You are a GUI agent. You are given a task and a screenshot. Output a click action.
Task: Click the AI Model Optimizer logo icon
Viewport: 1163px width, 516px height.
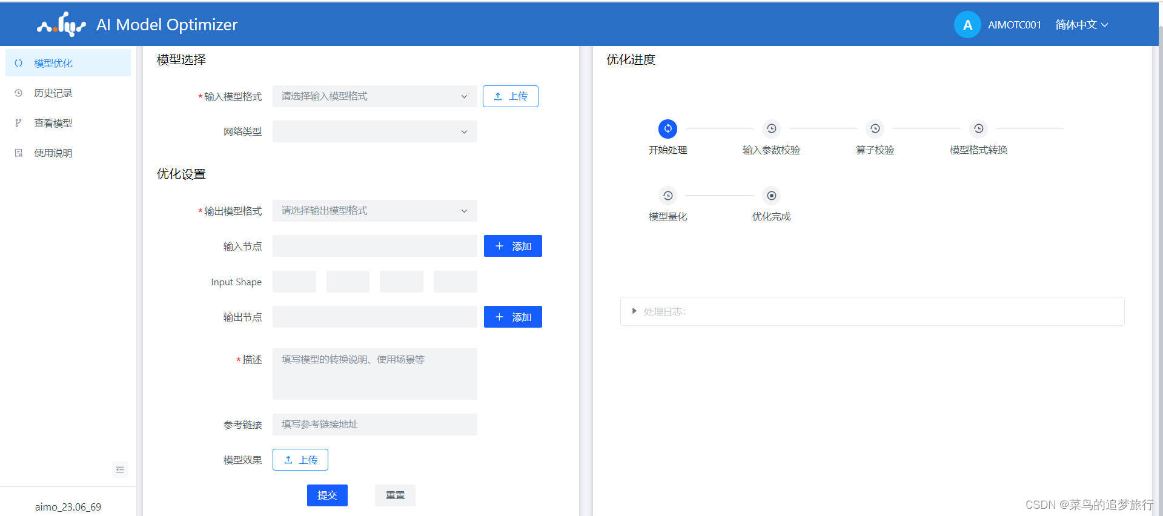61,25
